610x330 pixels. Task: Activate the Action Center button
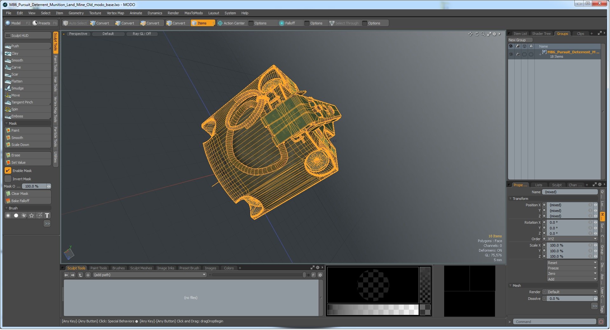(x=231, y=23)
